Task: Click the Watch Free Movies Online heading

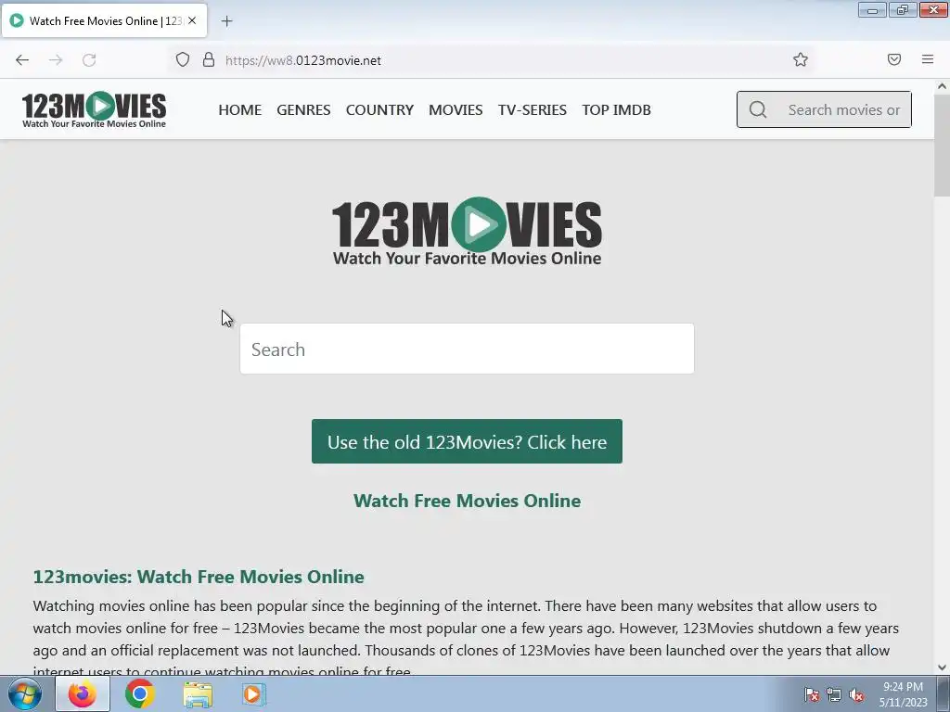Action: 468,501
